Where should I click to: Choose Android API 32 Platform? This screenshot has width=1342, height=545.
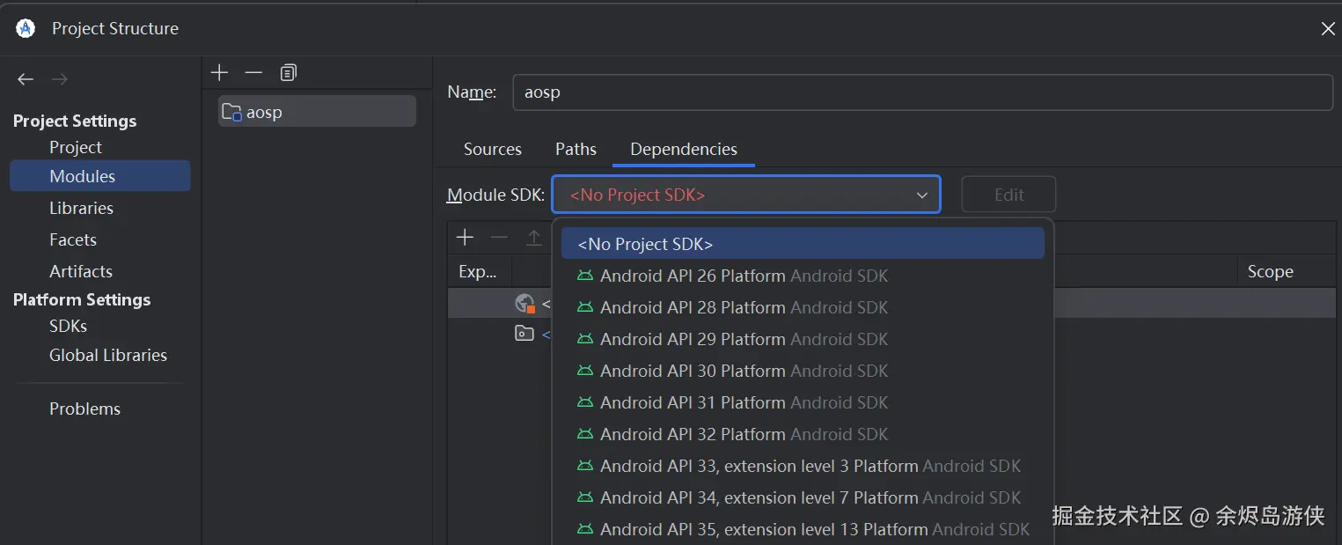pos(803,434)
